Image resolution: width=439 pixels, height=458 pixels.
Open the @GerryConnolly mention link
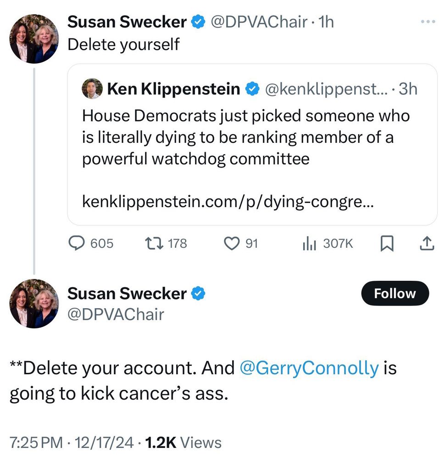point(309,368)
